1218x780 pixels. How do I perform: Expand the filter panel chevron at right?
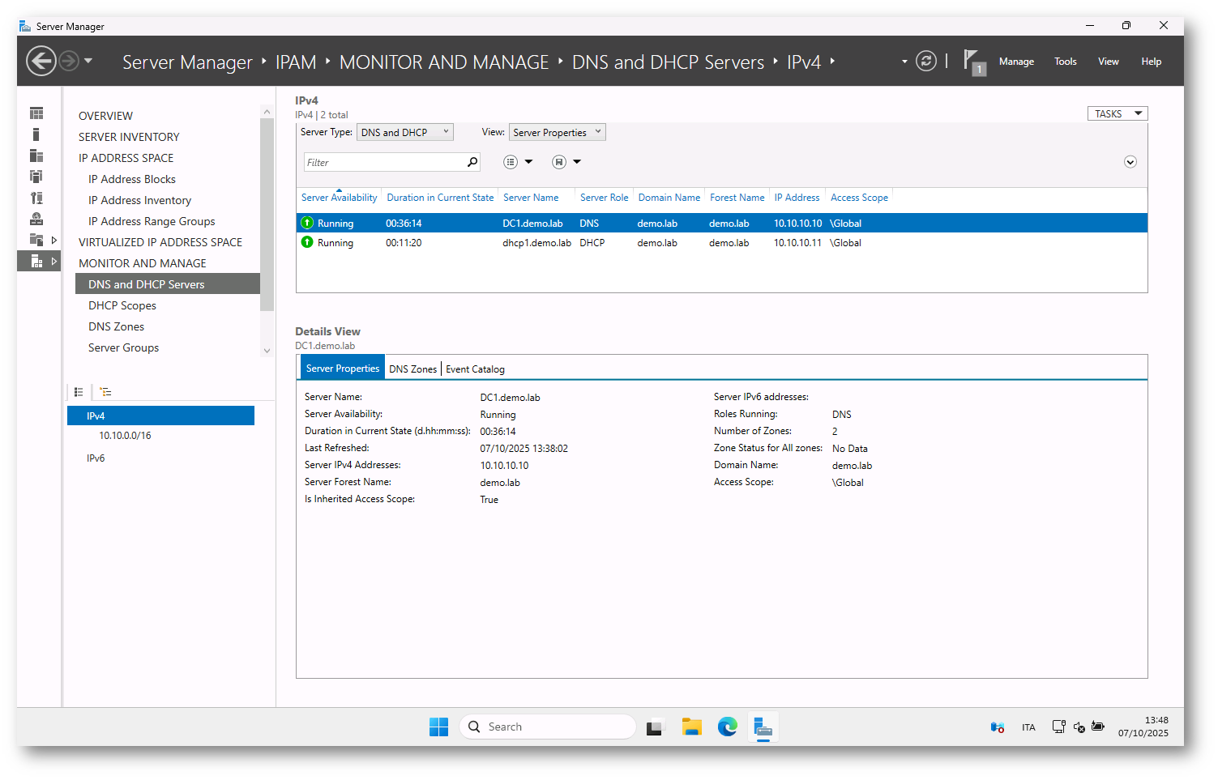(1130, 162)
